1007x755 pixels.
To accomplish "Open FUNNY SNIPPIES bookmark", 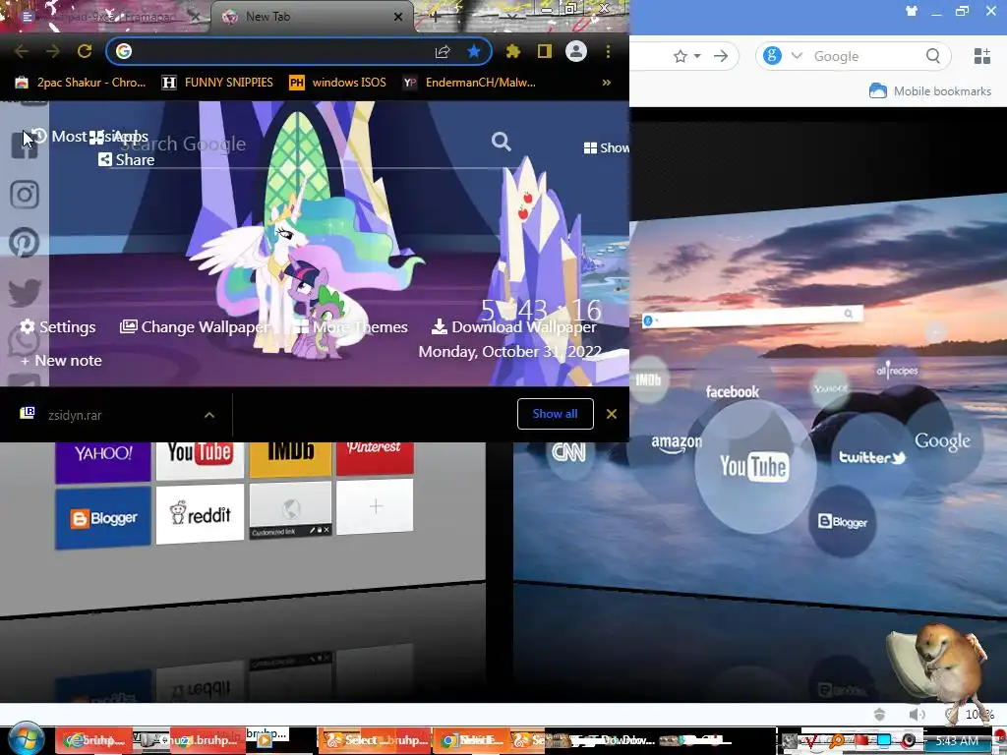I will coord(217,83).
